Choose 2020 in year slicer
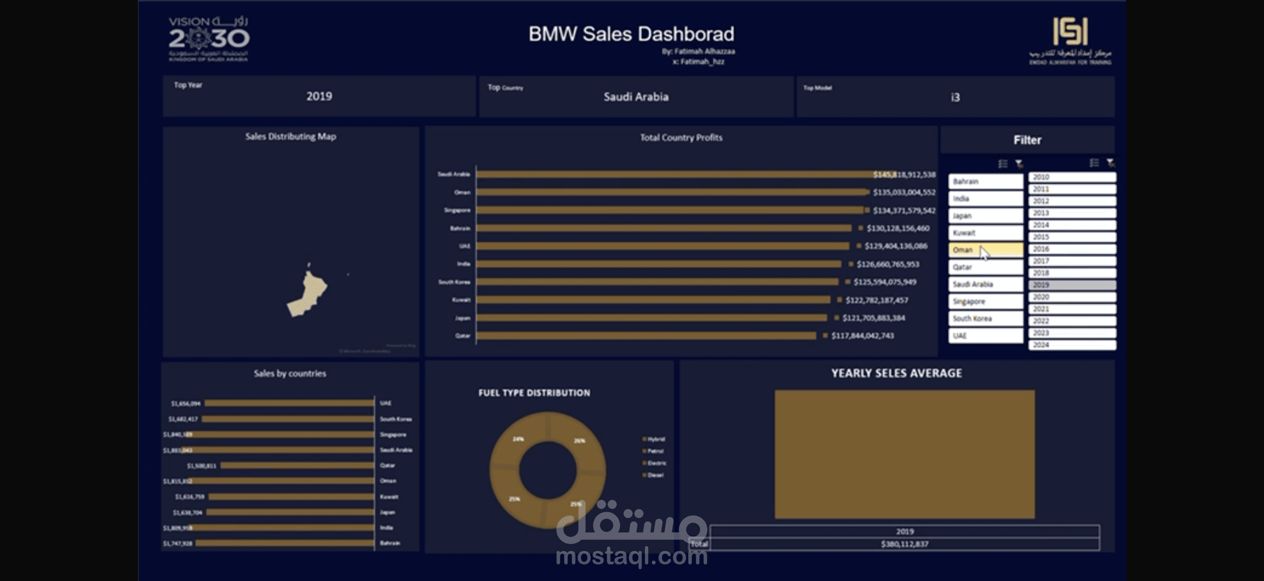The height and width of the screenshot is (581, 1264). (x=1072, y=297)
